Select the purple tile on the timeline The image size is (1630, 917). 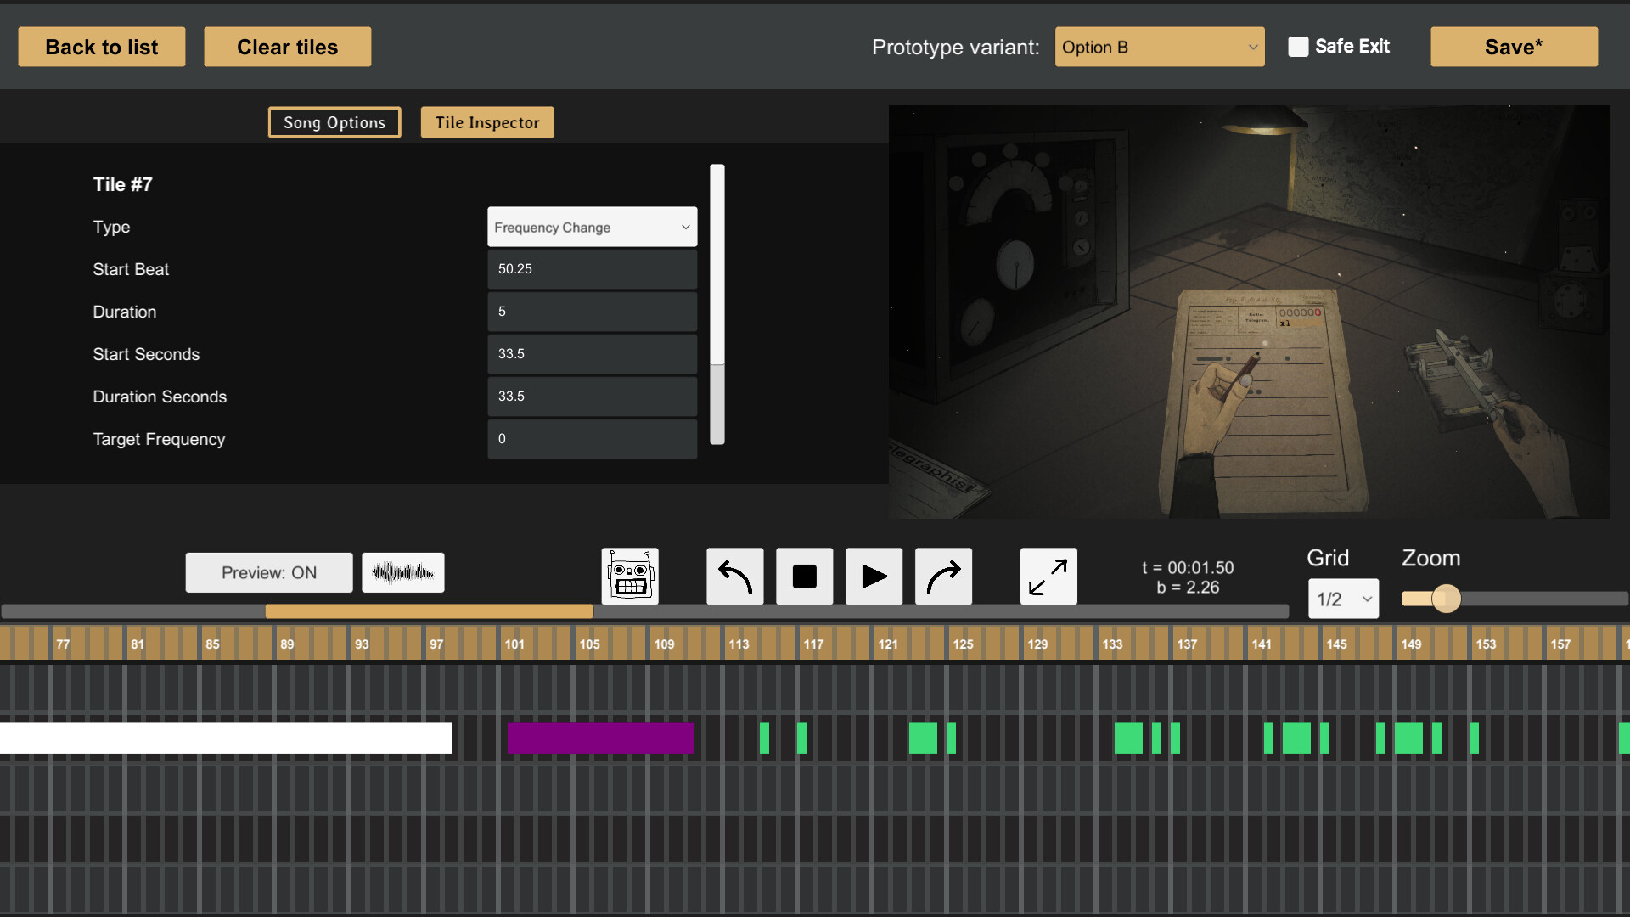601,738
